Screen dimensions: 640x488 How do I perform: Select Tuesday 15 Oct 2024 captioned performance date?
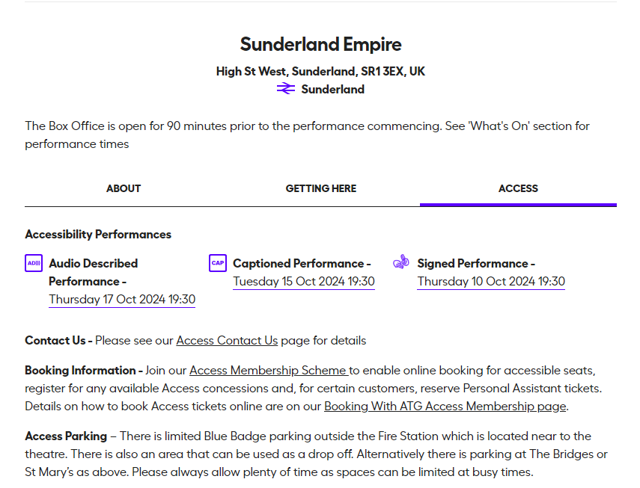coord(303,282)
